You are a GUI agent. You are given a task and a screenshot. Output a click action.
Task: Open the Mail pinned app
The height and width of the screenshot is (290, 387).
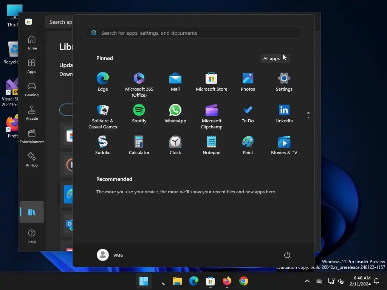(x=175, y=82)
